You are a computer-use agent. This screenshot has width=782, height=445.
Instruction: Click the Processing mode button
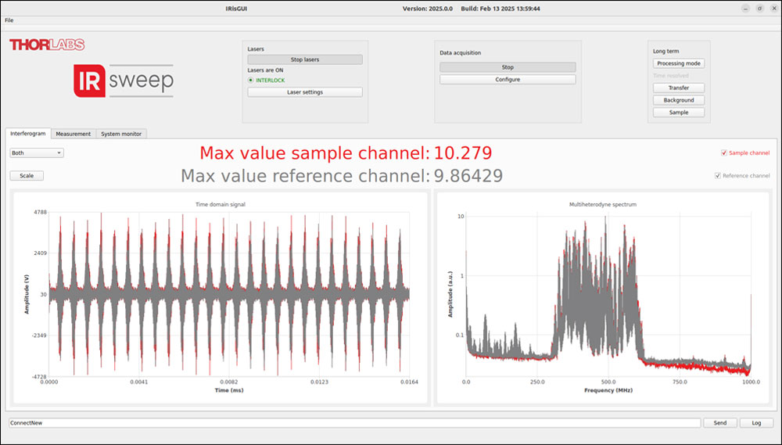679,63
